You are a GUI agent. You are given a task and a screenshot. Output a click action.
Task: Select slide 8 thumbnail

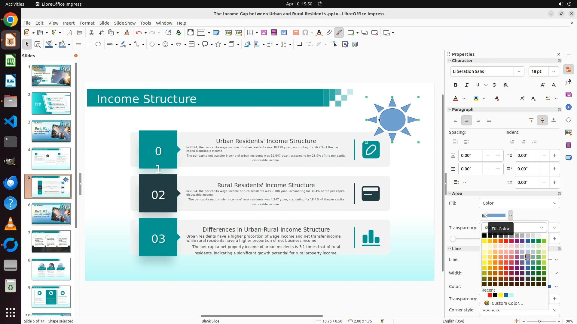point(51,269)
